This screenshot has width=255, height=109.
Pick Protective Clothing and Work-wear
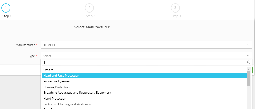point(68,104)
